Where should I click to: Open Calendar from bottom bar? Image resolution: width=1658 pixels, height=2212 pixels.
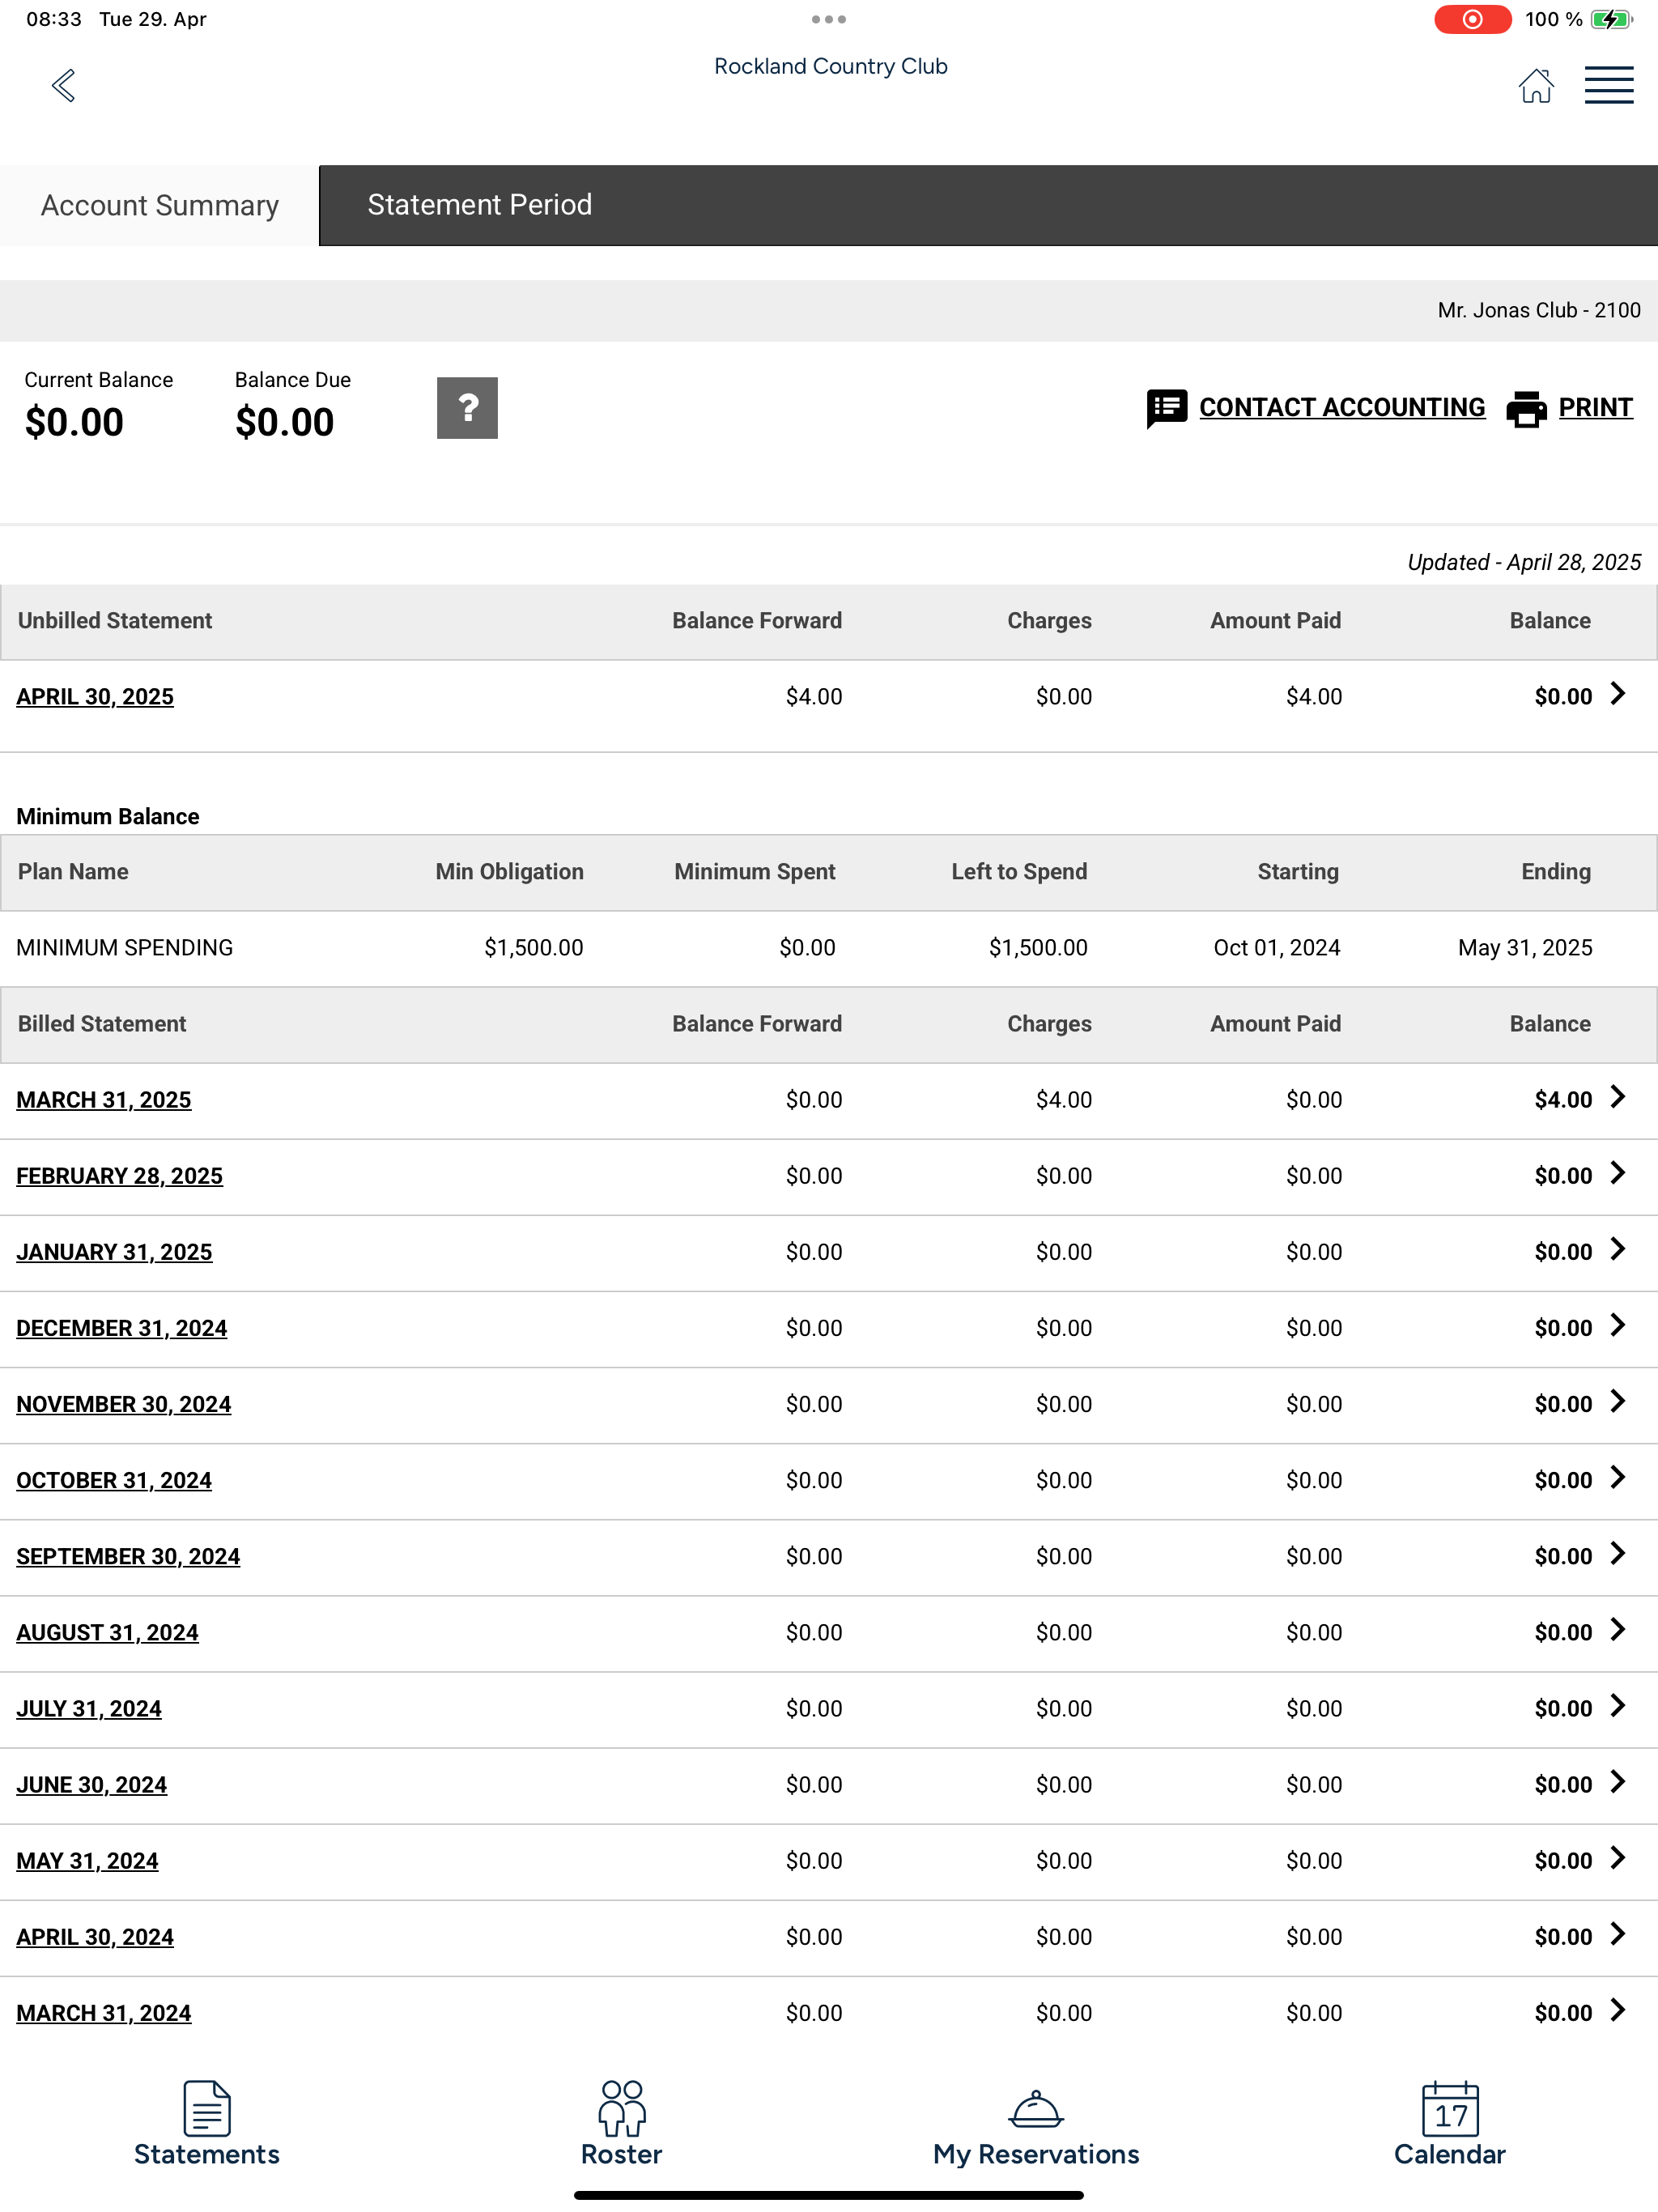point(1449,2124)
